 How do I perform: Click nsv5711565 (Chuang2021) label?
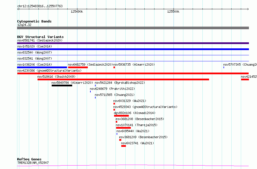115,95
